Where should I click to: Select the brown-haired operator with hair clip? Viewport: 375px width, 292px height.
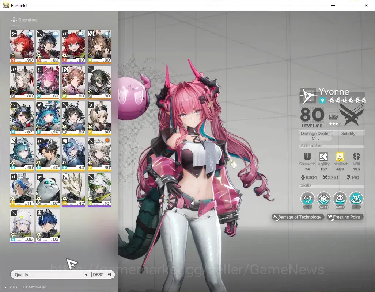pyautogui.click(x=73, y=82)
